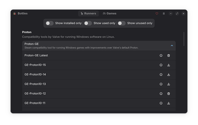Screen dimensions: 198x125
Task: Click the vertical scrollbar of the runner list
Action: coord(184,39)
